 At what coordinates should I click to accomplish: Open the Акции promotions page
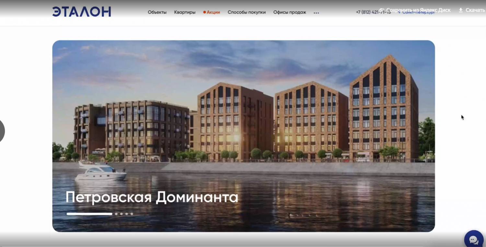click(x=213, y=12)
